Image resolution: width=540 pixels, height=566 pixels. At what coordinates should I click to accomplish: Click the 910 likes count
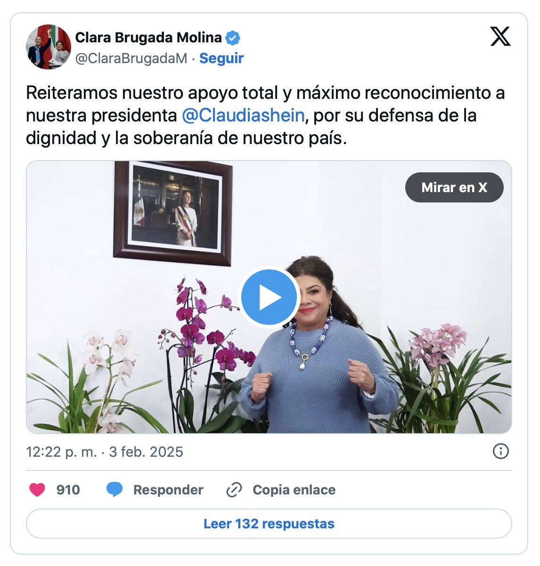[x=68, y=490]
